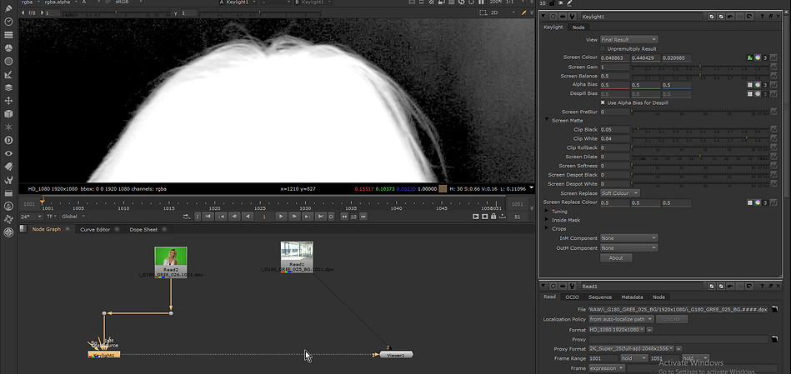This screenshot has width=791, height=374.
Task: Expand the Crops section
Action: coord(547,229)
